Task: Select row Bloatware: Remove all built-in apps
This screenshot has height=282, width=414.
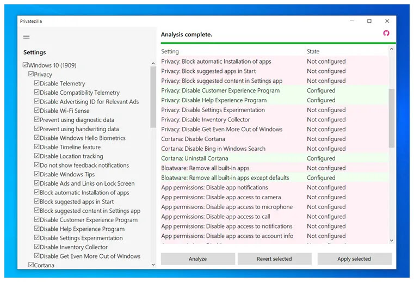Action: tap(275, 168)
